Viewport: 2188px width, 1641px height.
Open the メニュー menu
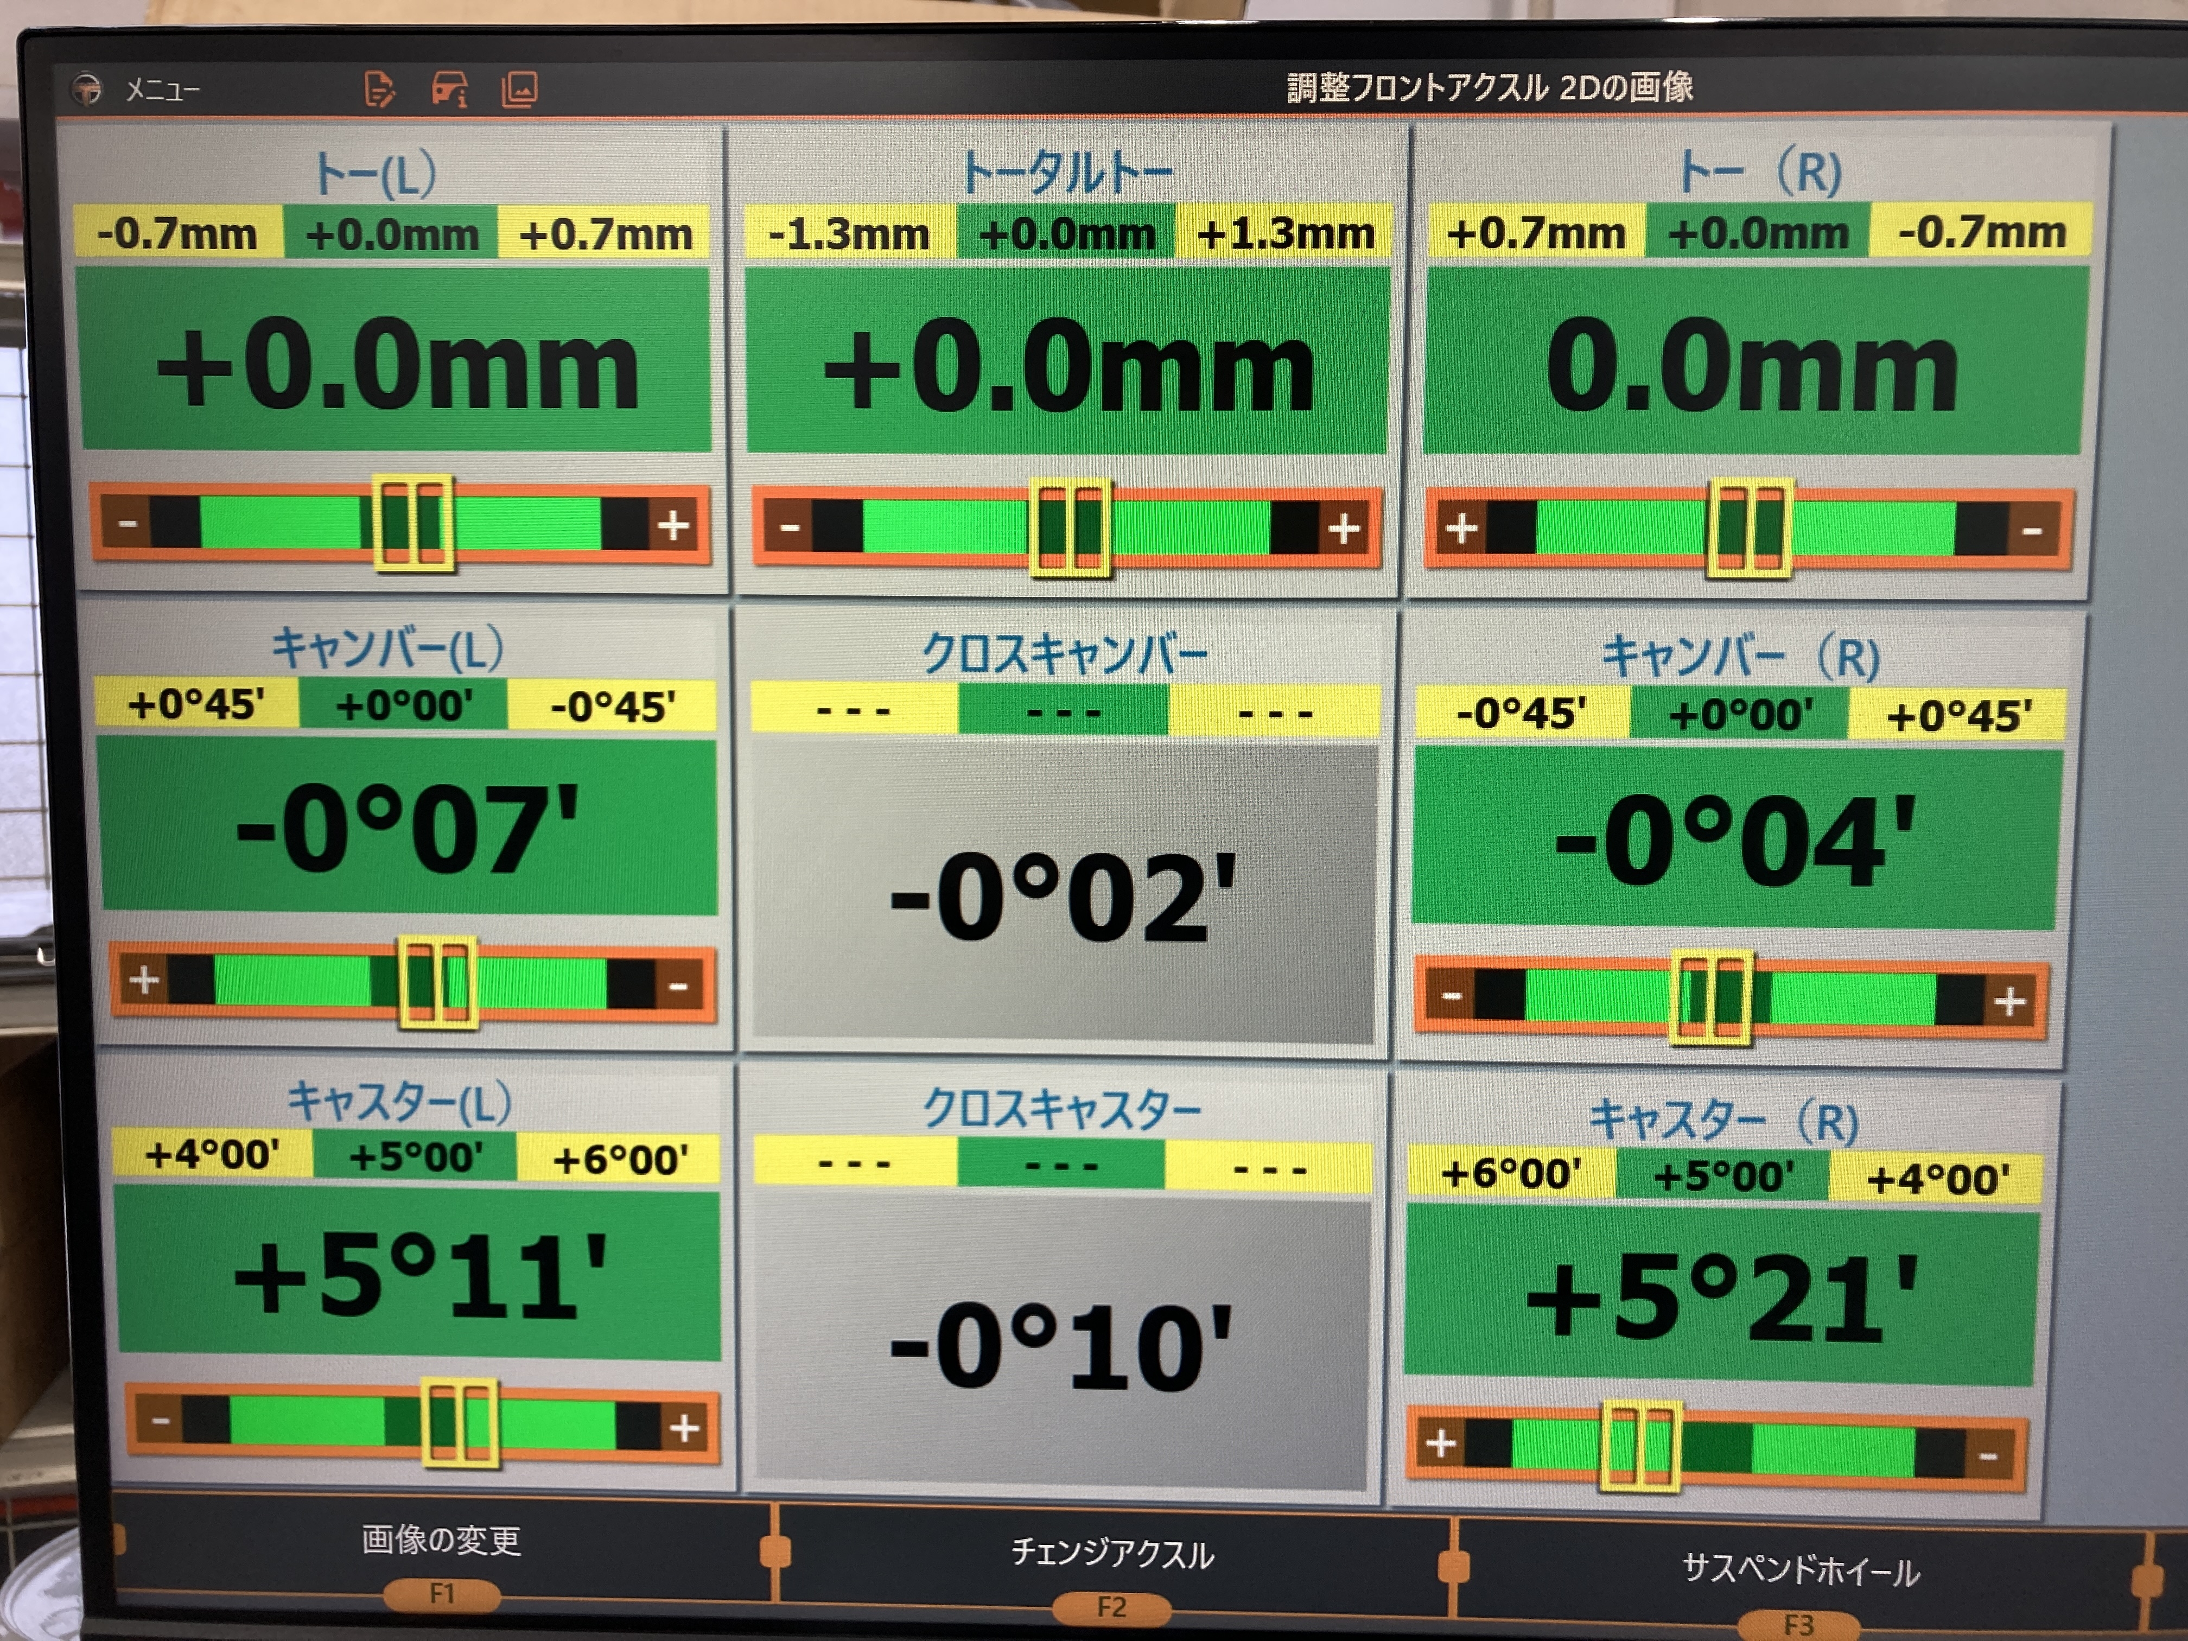click(162, 91)
